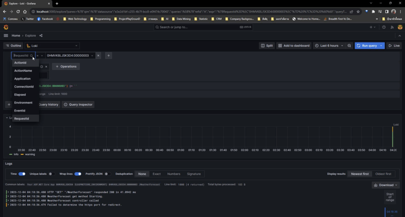The image size is (405, 217).
Task: Select Signature deduplication option
Action: click(x=194, y=174)
